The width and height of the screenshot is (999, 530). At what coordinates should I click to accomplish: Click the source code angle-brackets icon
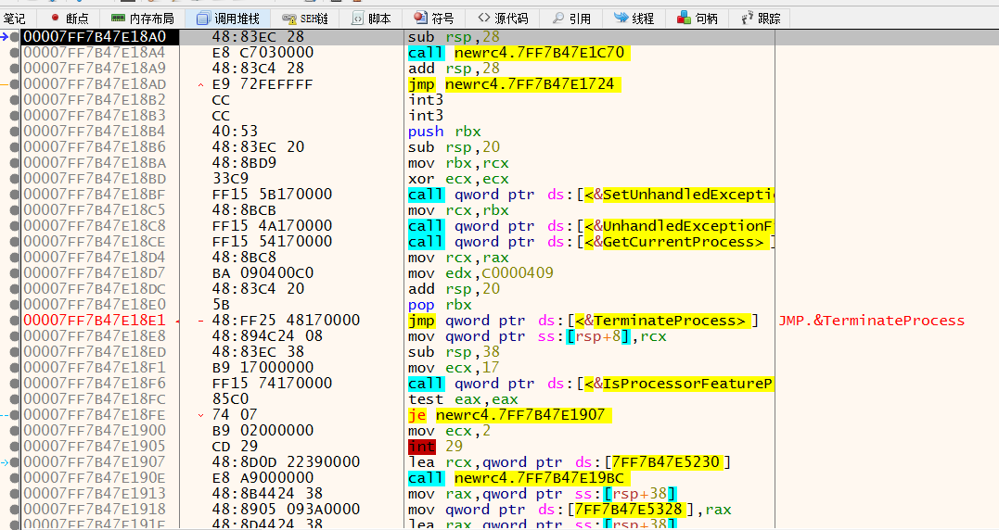tap(483, 18)
